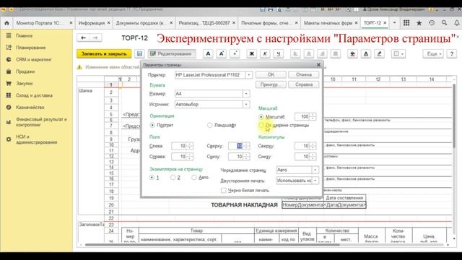Set border color pencil icon

coord(379,53)
